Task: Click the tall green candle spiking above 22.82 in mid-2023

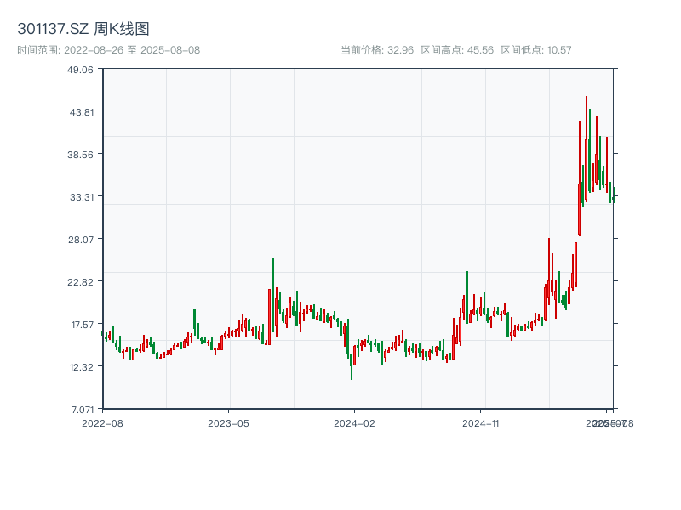Action: point(273,295)
